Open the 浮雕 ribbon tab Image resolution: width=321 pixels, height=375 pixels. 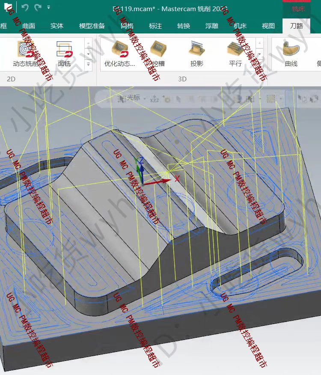click(x=212, y=26)
